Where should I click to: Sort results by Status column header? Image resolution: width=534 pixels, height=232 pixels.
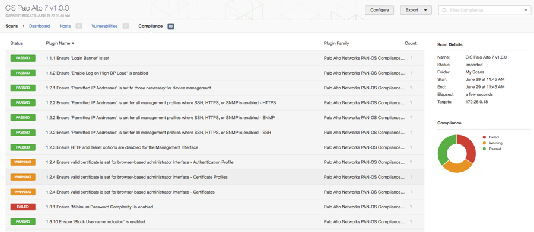tap(17, 43)
